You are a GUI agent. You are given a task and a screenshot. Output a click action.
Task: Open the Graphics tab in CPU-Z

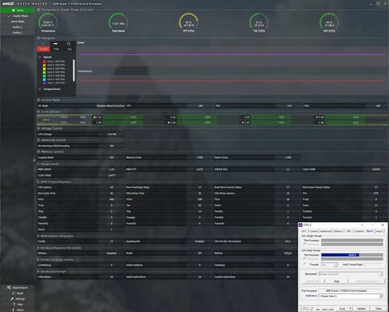point(359,231)
